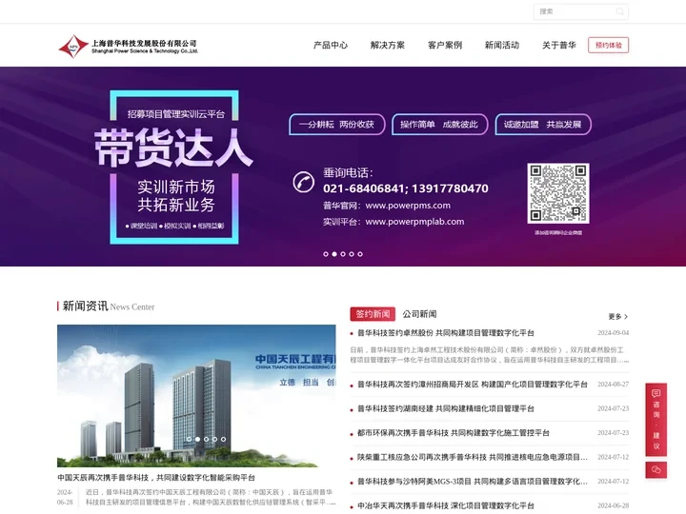
Task: Select the second banner carousel dot
Action: pyautogui.click(x=334, y=254)
